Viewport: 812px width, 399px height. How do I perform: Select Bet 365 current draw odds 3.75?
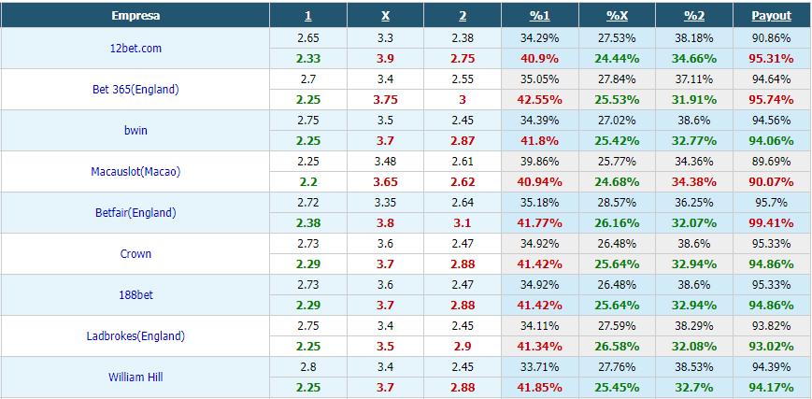pos(385,99)
